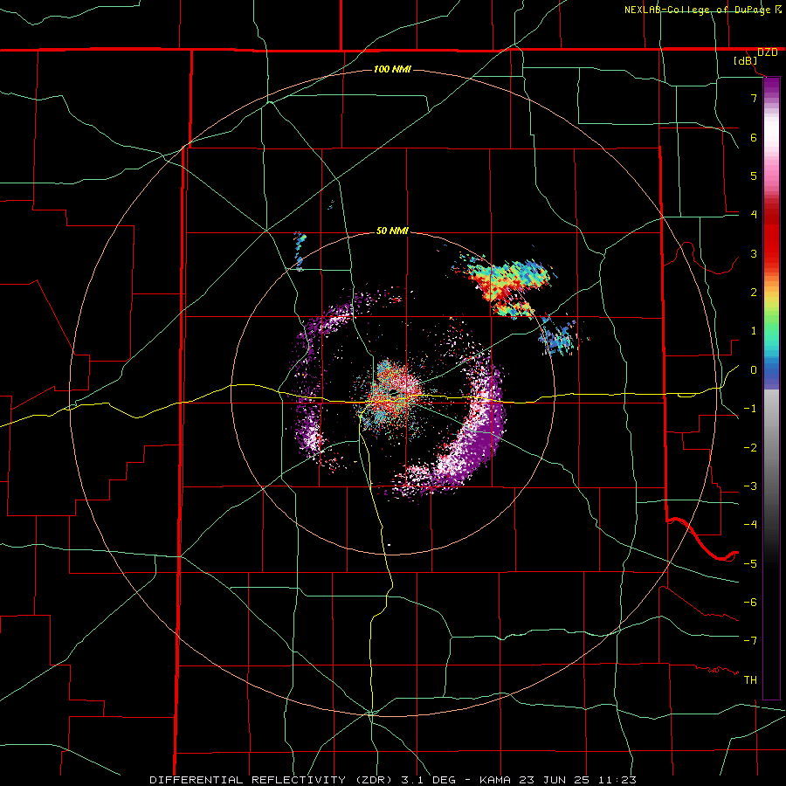Image resolution: width=786 pixels, height=786 pixels.
Task: Click the 4 dB scale tick label
Action: pos(754,215)
